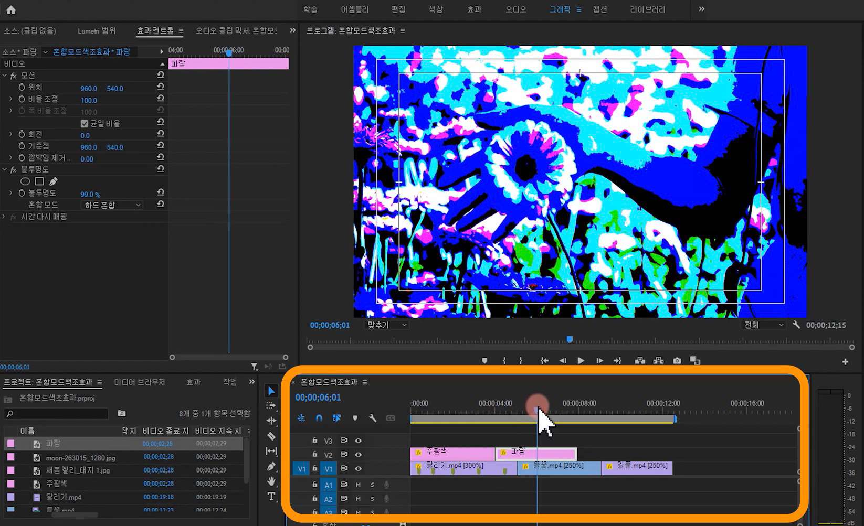Activate the Slip tool

[271, 451]
